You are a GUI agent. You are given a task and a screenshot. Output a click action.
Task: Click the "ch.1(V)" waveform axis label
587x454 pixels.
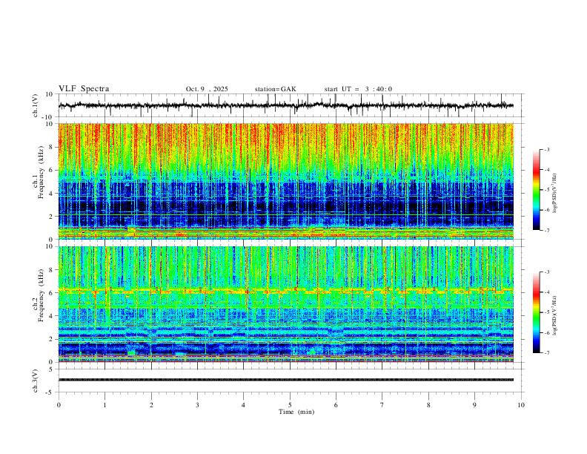36,105
